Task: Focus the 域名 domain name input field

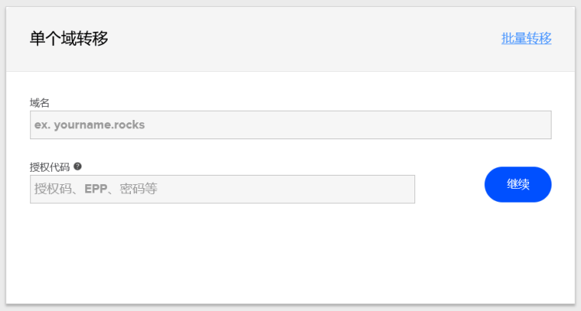Action: [x=290, y=125]
